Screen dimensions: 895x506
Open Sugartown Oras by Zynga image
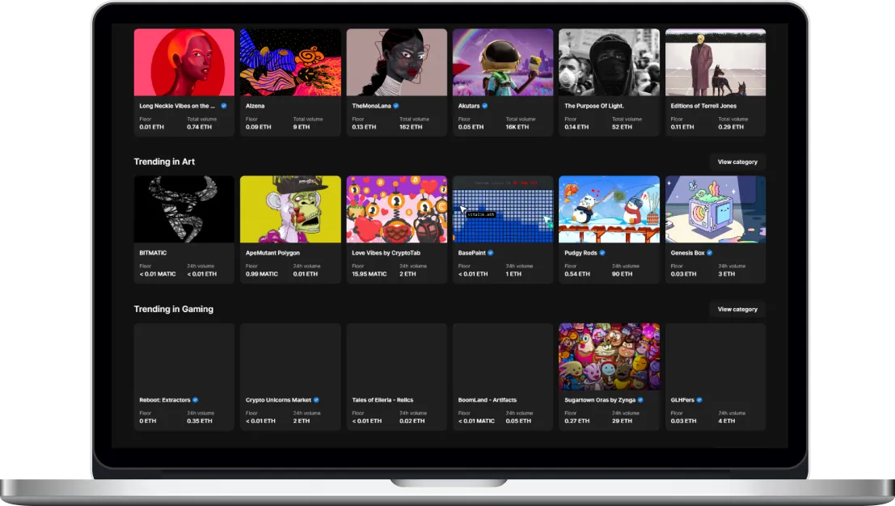609,356
